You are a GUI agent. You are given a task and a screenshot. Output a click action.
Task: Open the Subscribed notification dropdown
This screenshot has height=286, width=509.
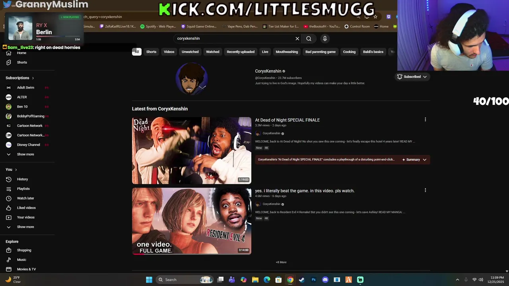(x=412, y=77)
